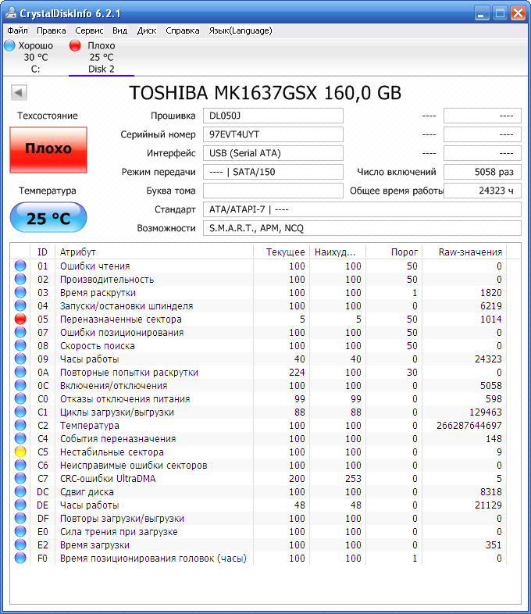Click the blue status dot of attribute F0

tap(20, 558)
